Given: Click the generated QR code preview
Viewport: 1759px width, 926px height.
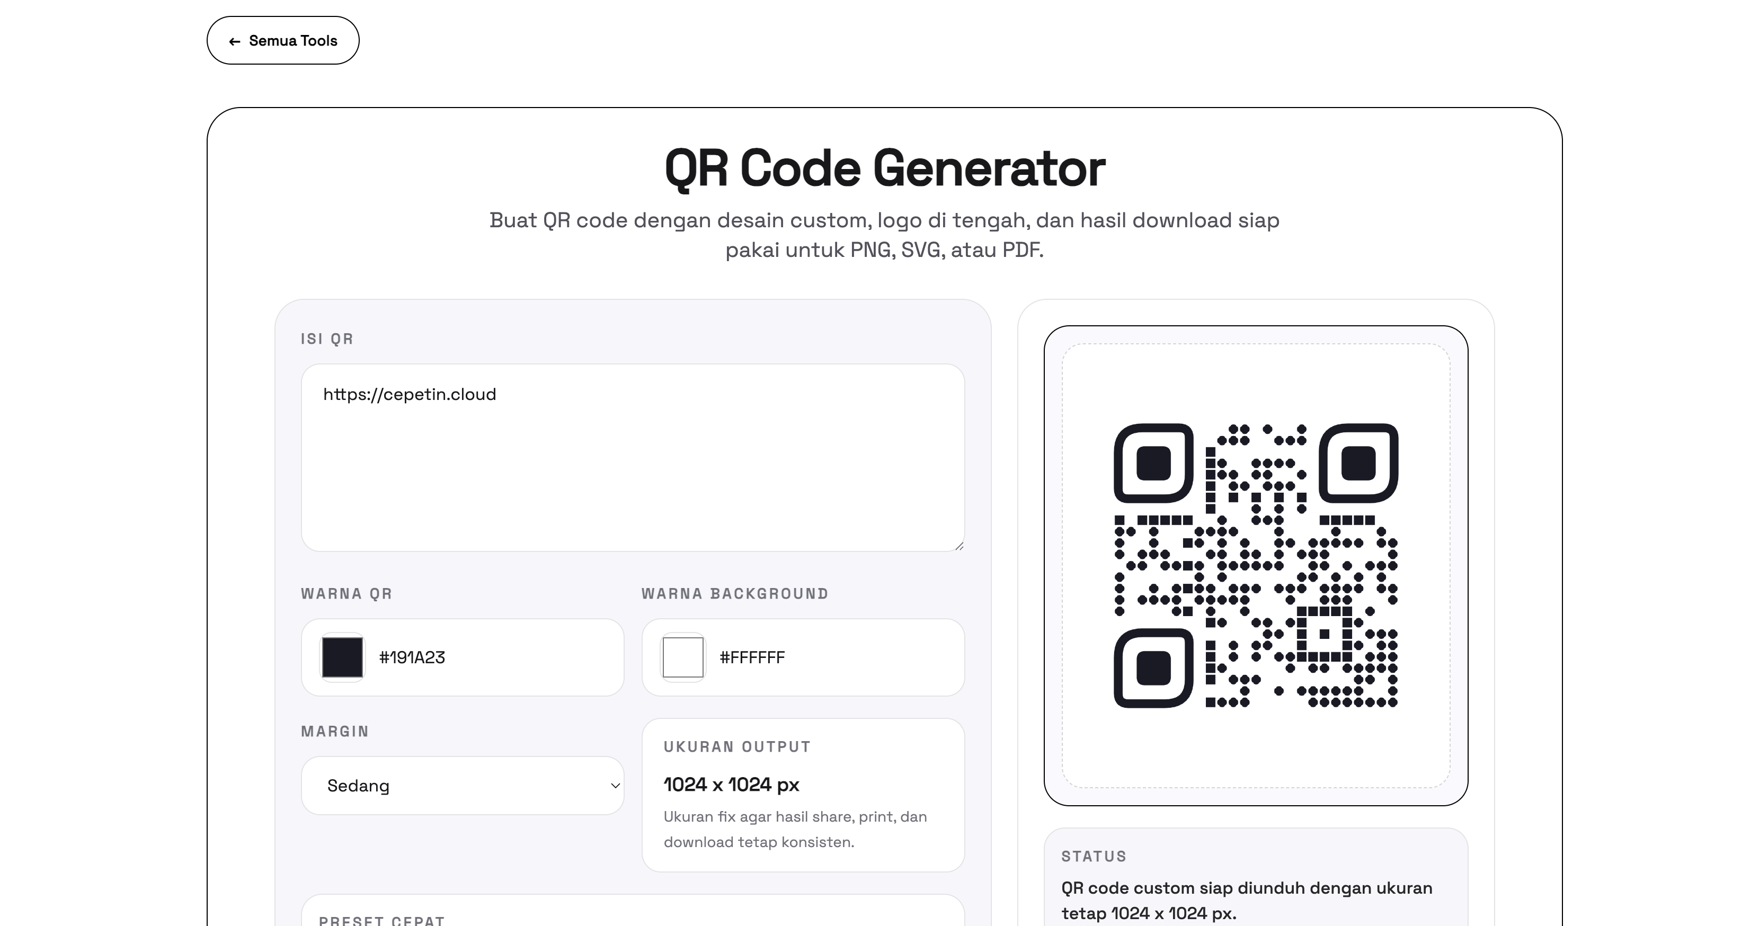Looking at the screenshot, I should coord(1256,565).
